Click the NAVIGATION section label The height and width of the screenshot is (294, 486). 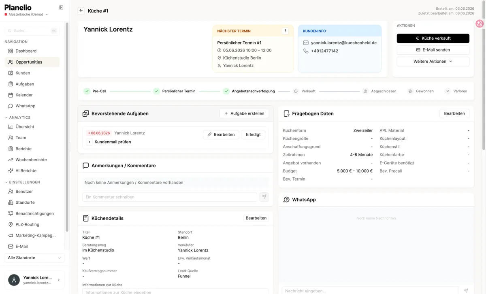click(x=16, y=42)
